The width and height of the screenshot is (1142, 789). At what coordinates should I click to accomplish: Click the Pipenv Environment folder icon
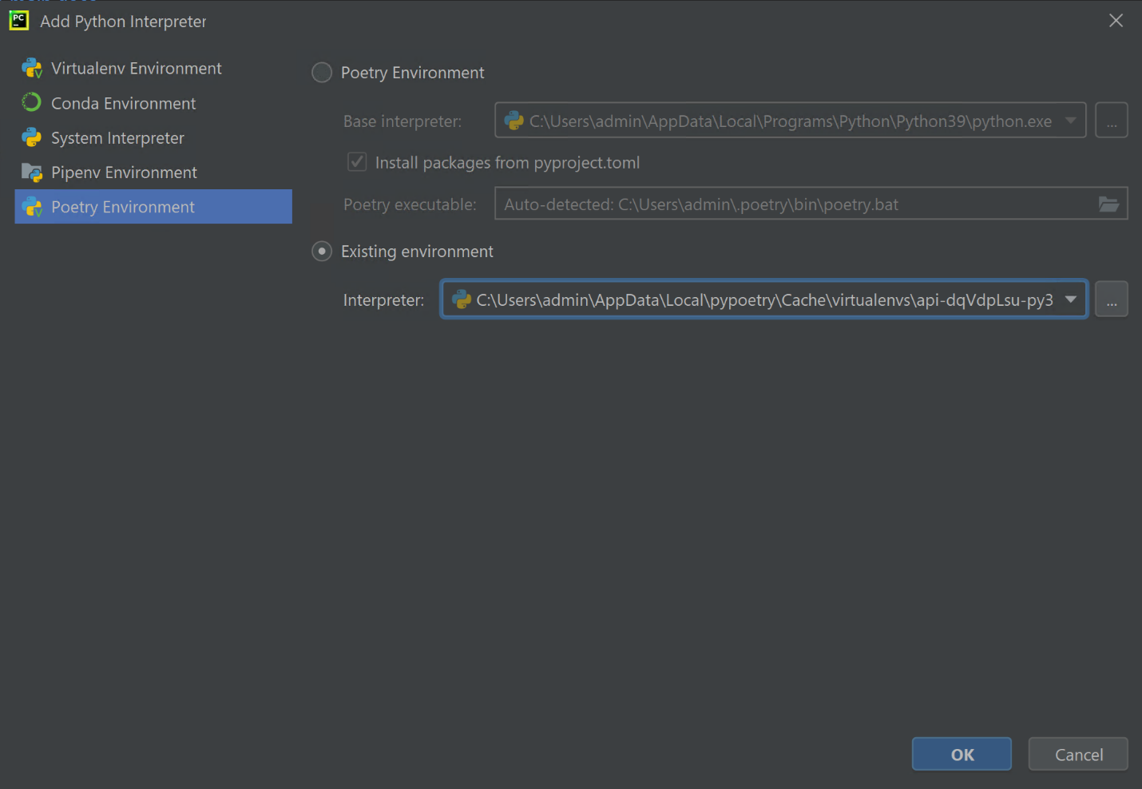32,172
